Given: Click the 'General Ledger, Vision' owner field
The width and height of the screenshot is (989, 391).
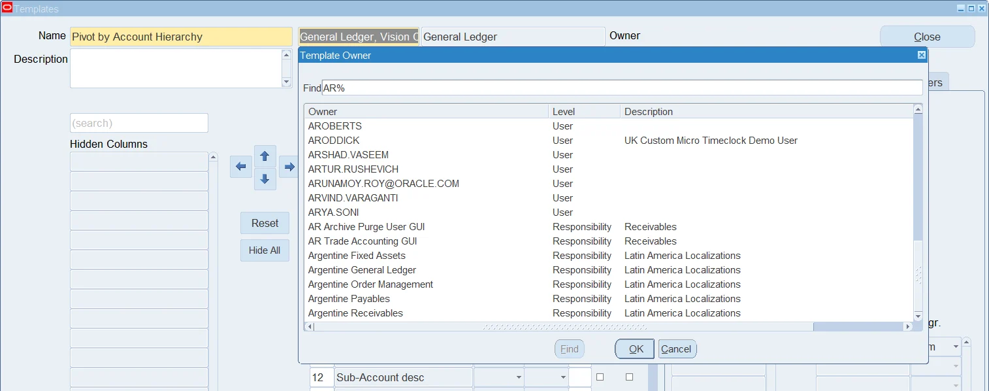Looking at the screenshot, I should [x=359, y=37].
